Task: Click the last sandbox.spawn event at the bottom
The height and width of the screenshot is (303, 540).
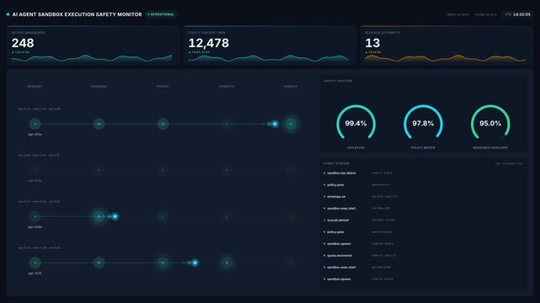Action: [x=423, y=279]
